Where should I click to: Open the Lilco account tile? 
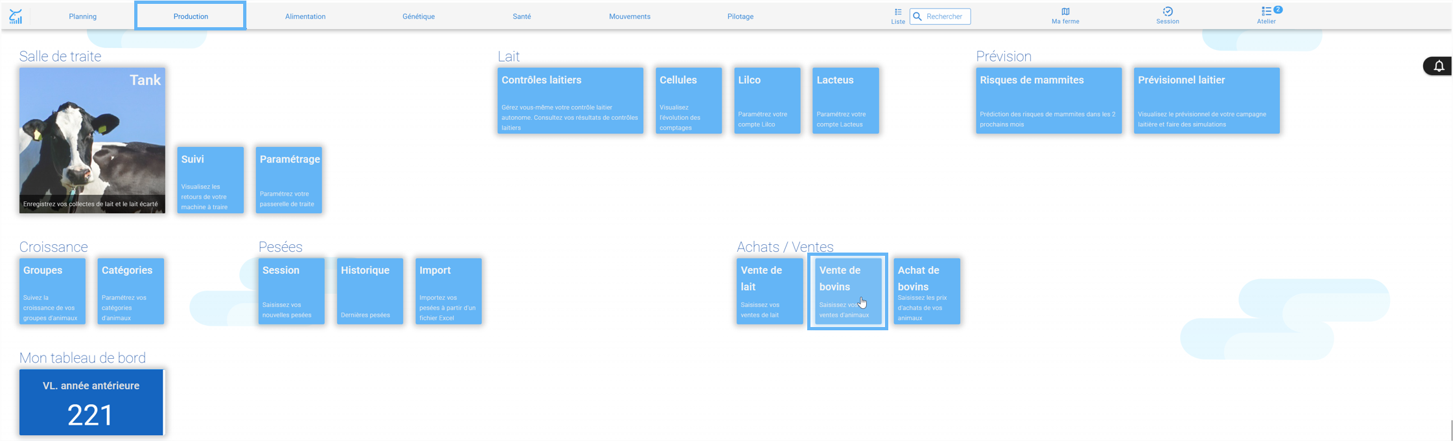click(x=768, y=100)
